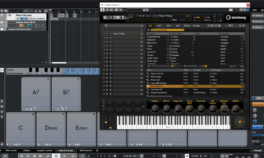This screenshot has width=264, height=158.
Task: Expand the Monitors section in right panel
Action: [258, 27]
